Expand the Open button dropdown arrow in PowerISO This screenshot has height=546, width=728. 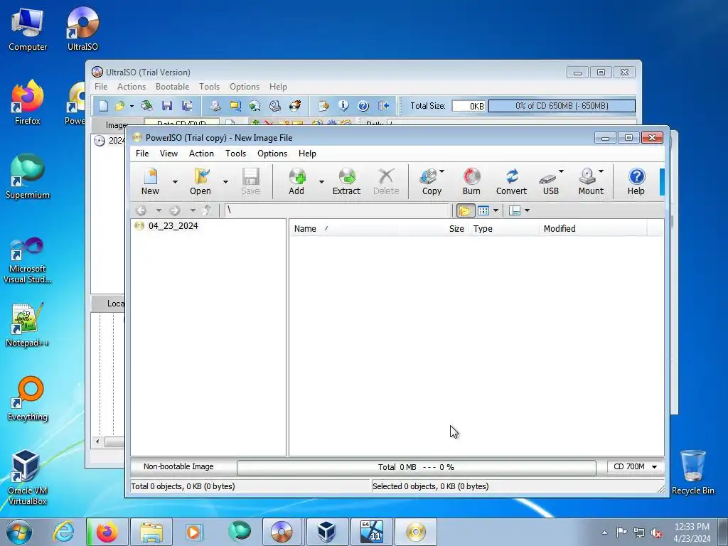point(225,181)
